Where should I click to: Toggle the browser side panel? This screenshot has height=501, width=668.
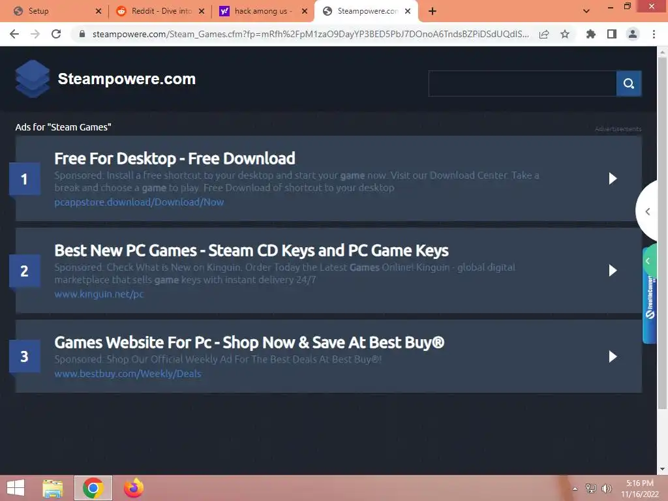point(612,34)
